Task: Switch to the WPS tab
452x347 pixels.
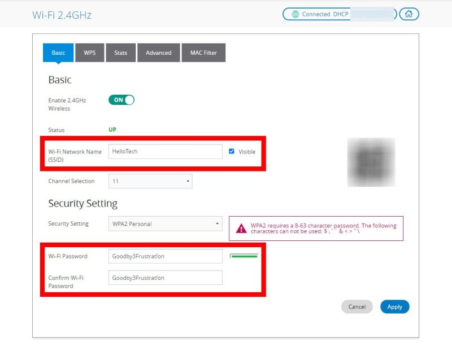Action: (90, 52)
